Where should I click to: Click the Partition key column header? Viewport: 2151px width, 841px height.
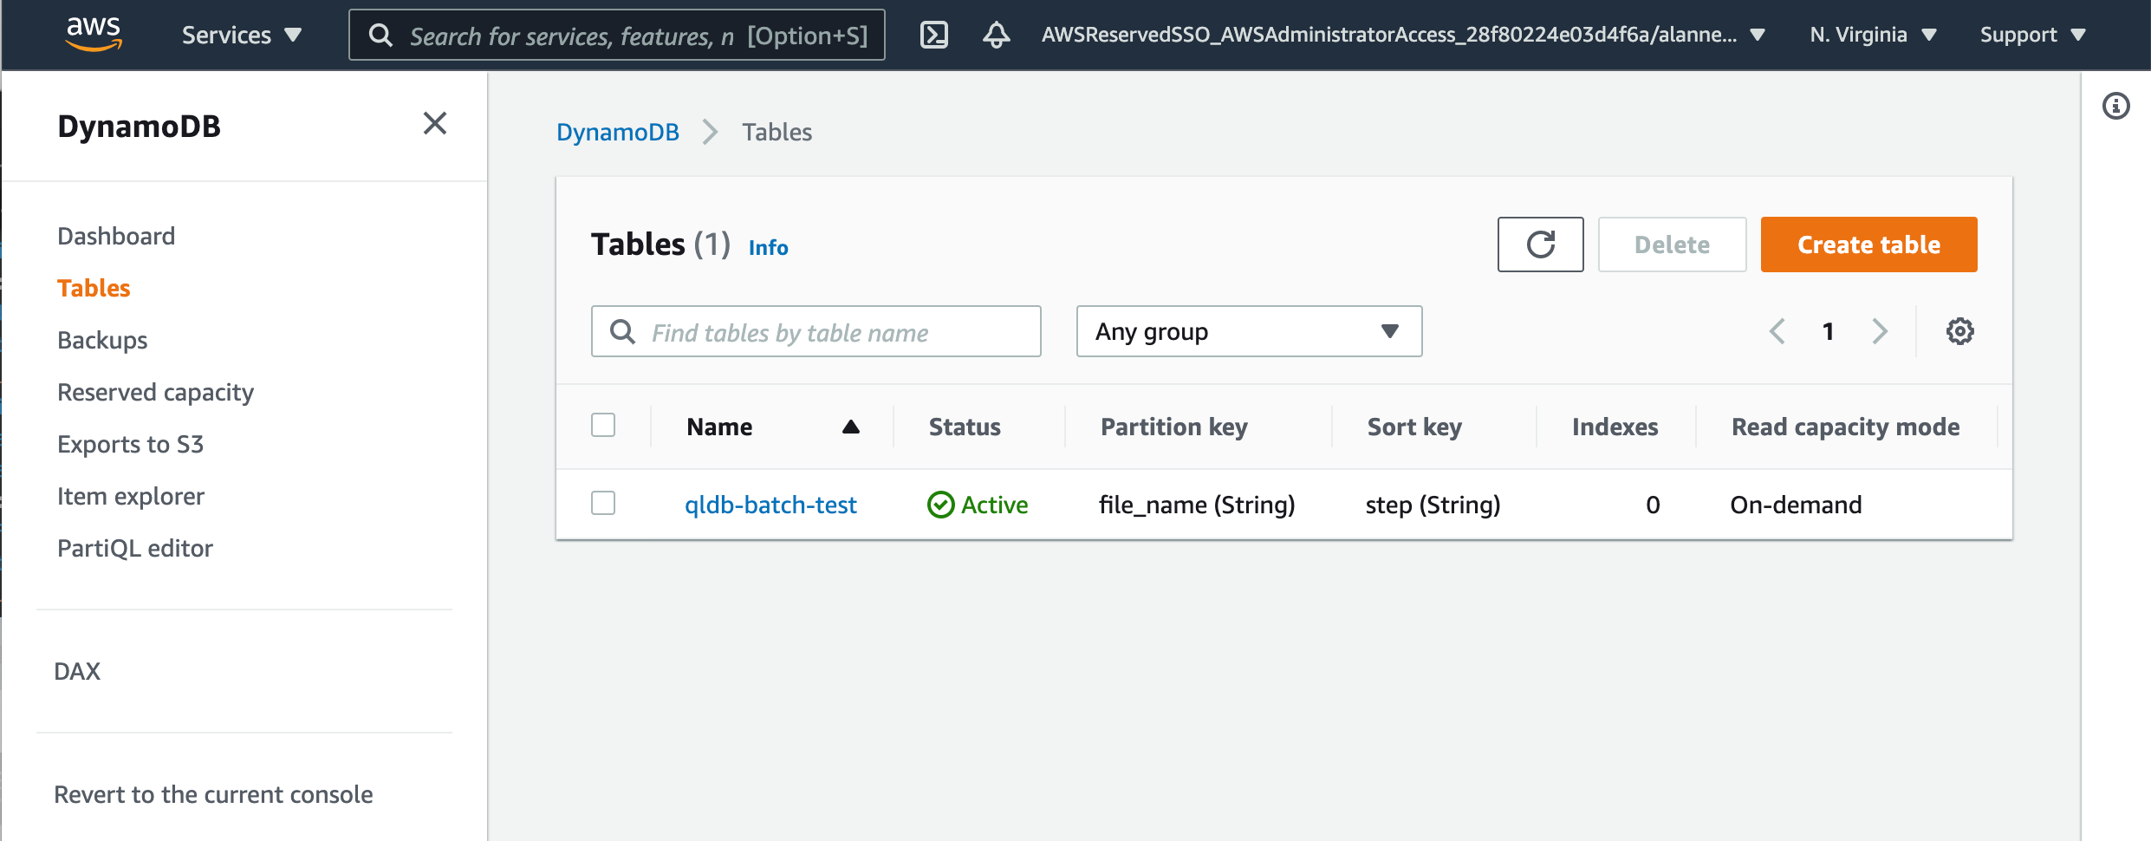click(1173, 427)
